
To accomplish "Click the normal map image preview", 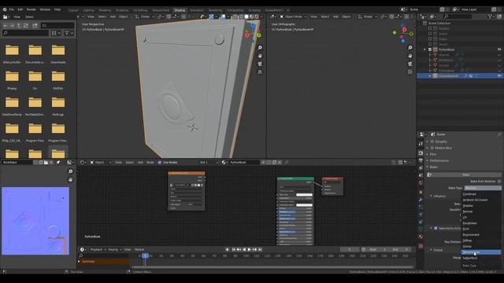I will pos(35,221).
